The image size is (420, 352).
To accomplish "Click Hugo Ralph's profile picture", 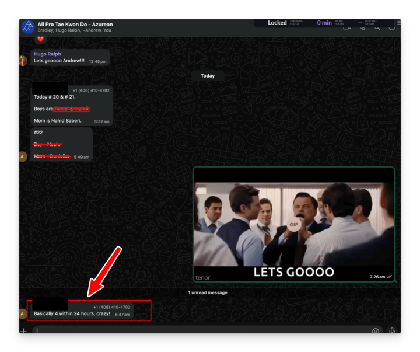I will (x=23, y=61).
